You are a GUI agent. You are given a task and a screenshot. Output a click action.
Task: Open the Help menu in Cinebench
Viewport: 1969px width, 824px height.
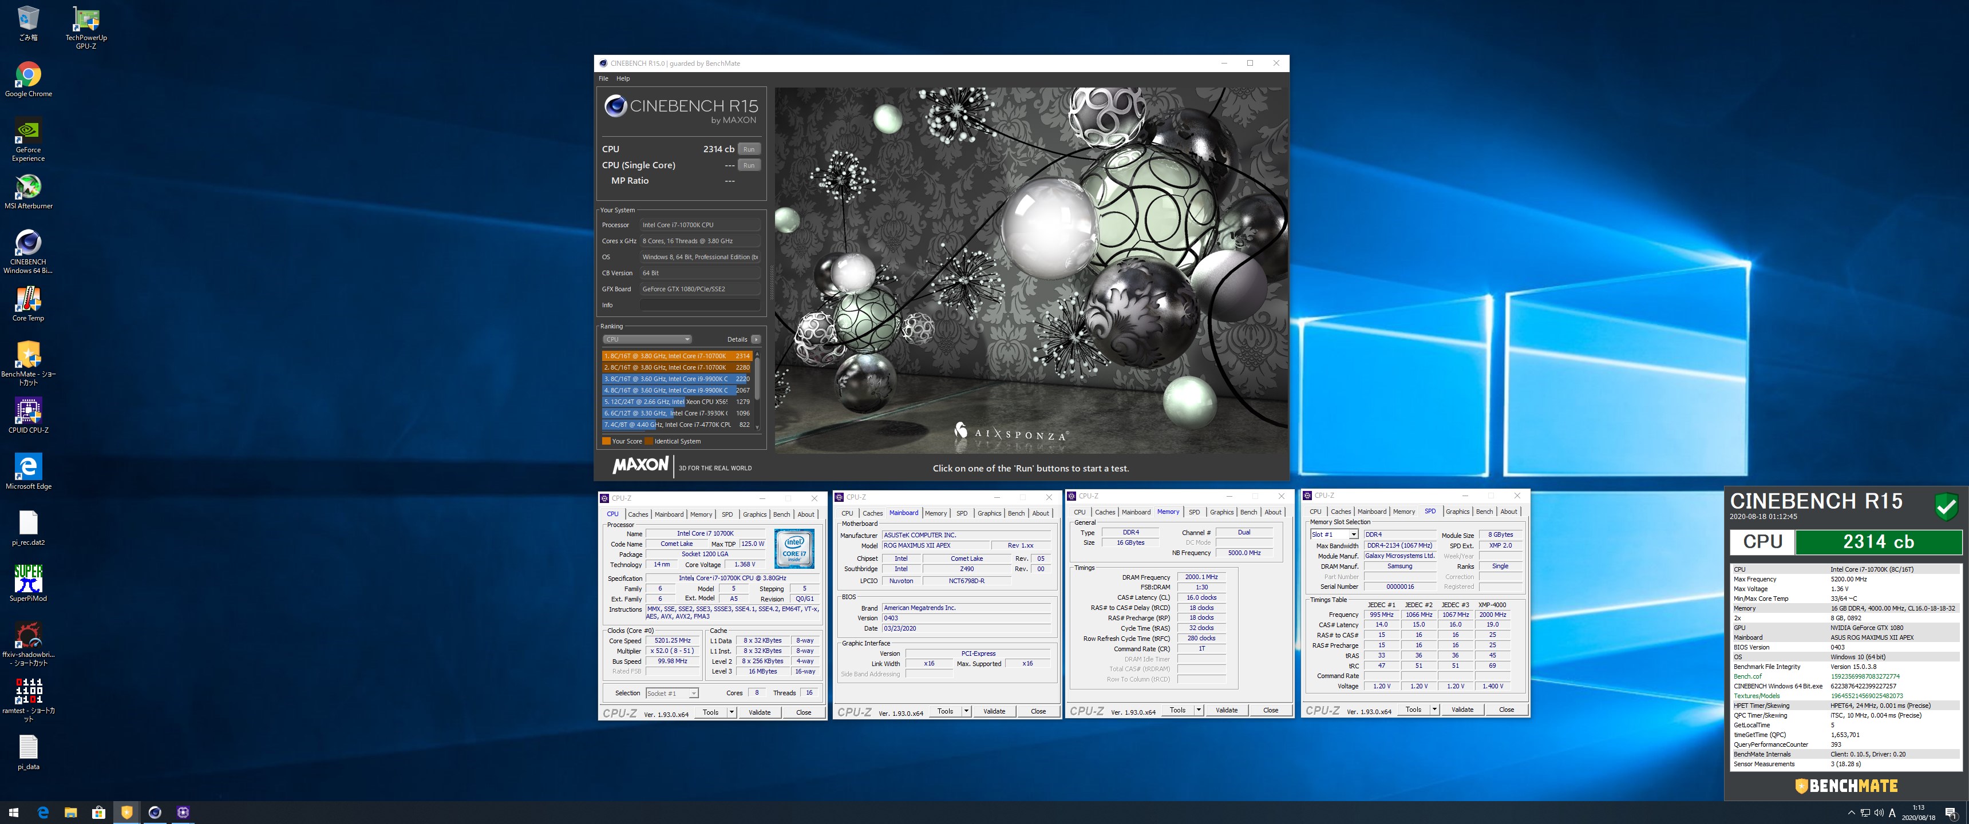[623, 79]
